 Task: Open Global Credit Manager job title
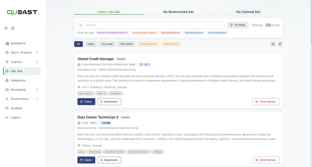tap(96, 59)
